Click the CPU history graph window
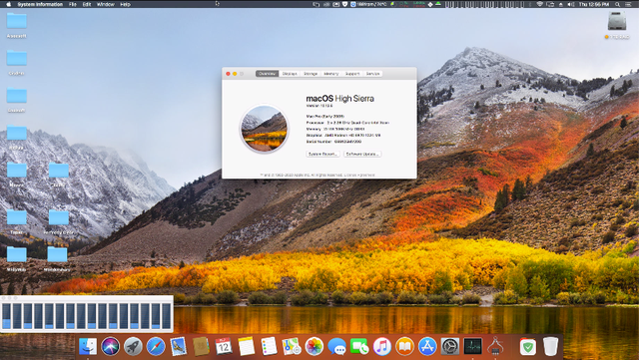 click(87, 314)
